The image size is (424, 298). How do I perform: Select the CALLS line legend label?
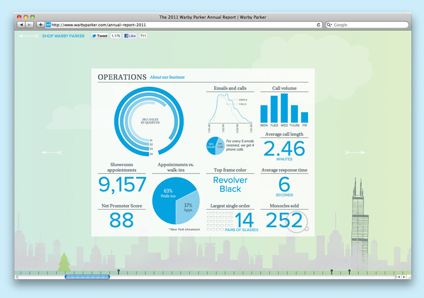(x=242, y=104)
